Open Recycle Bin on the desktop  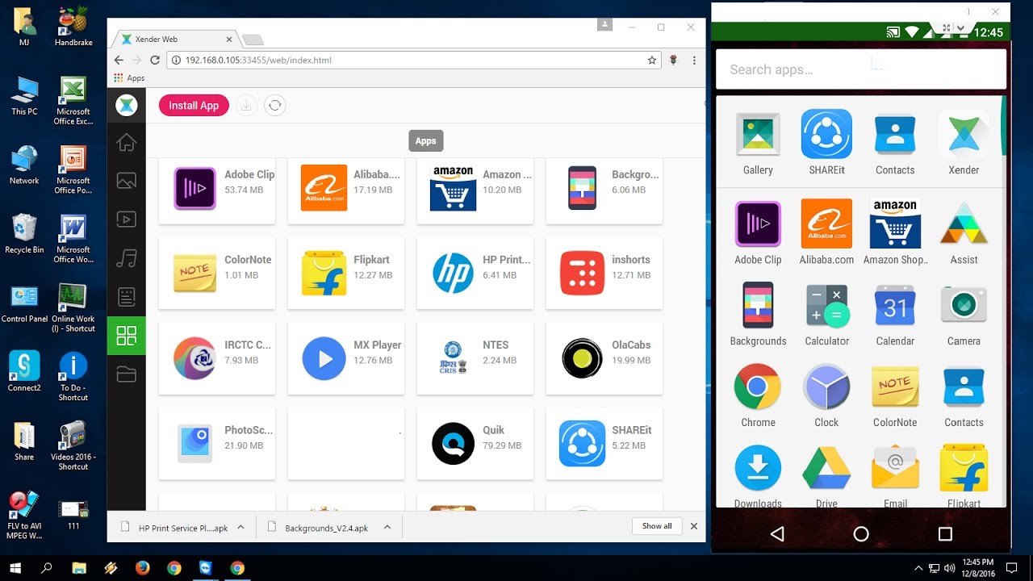24,234
